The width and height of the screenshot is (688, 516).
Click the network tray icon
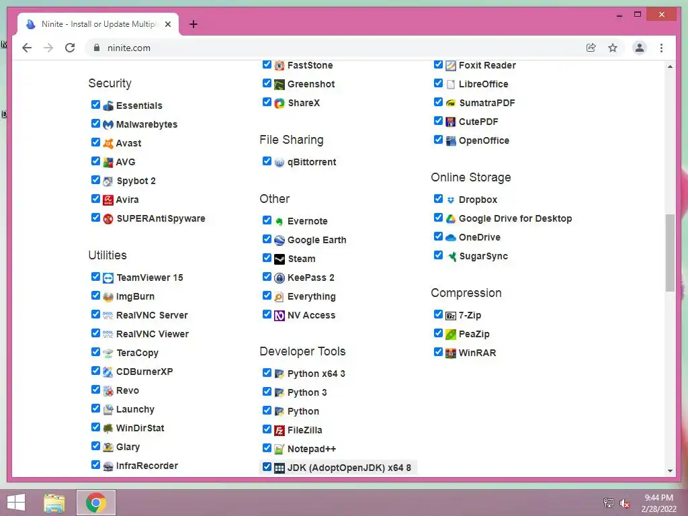pos(609,503)
